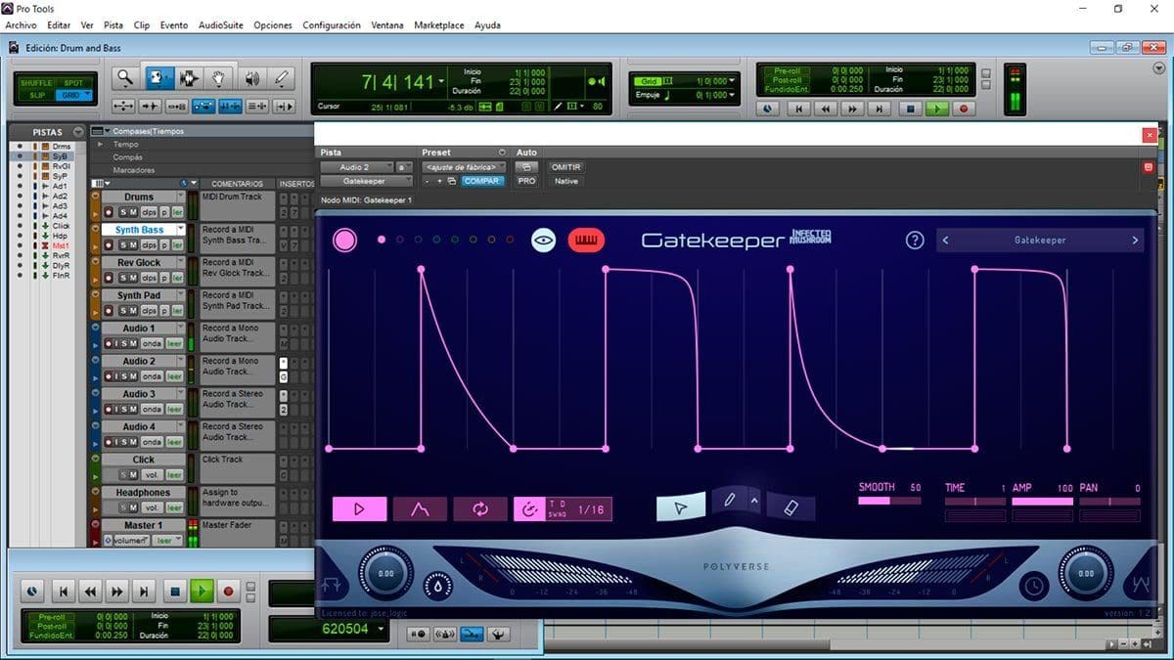Toggle solo on Synth Bass track

pyautogui.click(x=123, y=244)
